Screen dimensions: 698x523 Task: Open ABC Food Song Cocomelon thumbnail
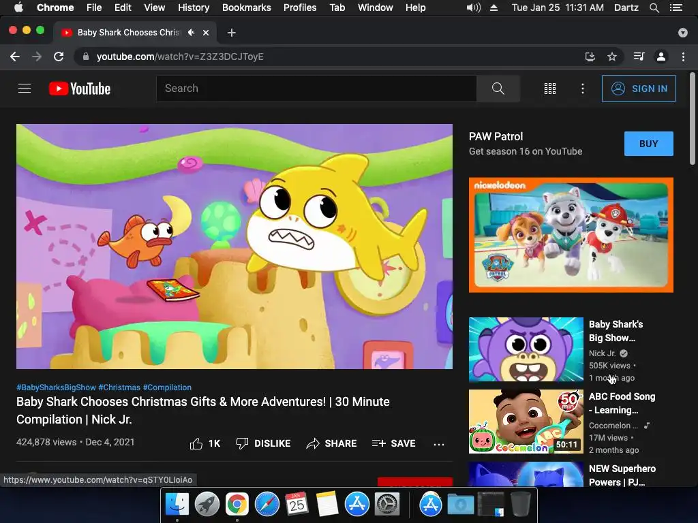coord(526,421)
